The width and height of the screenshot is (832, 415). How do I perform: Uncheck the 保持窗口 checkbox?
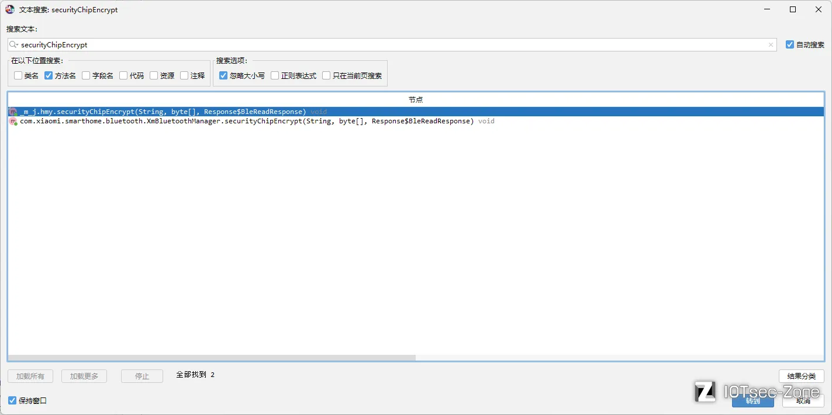click(12, 400)
